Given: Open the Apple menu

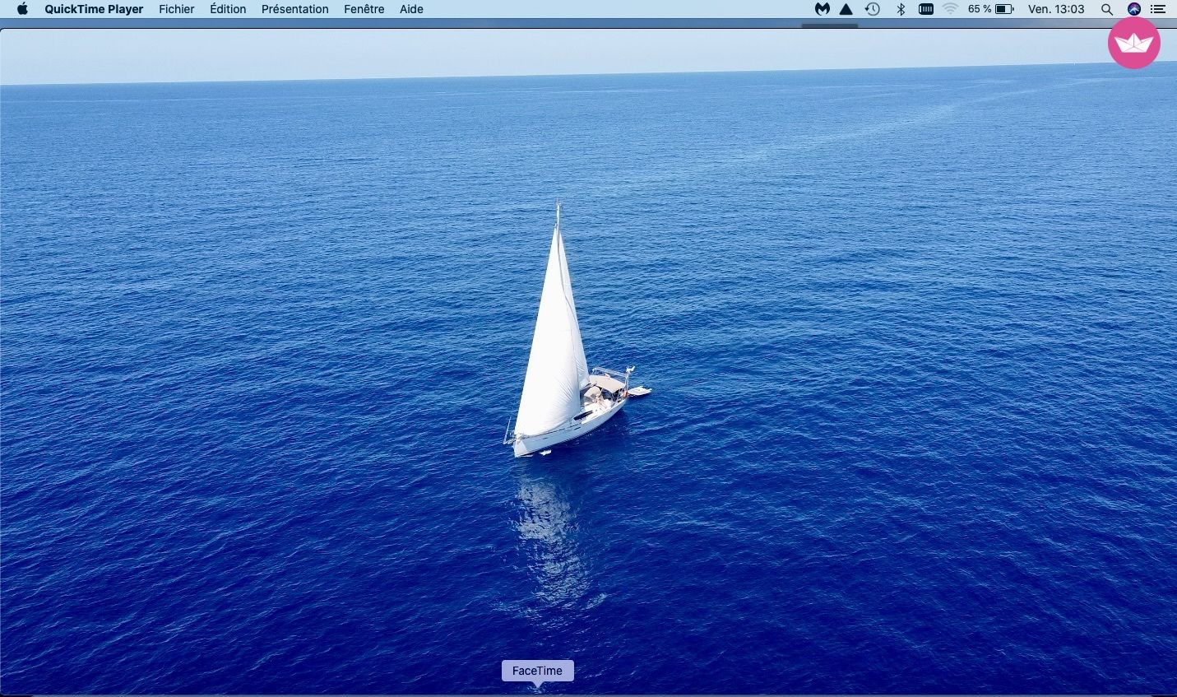Looking at the screenshot, I should click(x=21, y=9).
